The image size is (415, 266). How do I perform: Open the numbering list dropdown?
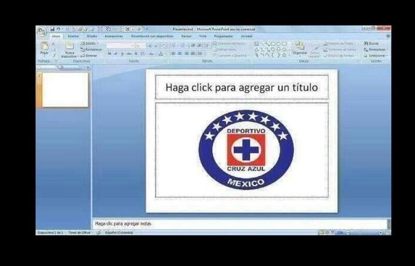[x=184, y=46]
